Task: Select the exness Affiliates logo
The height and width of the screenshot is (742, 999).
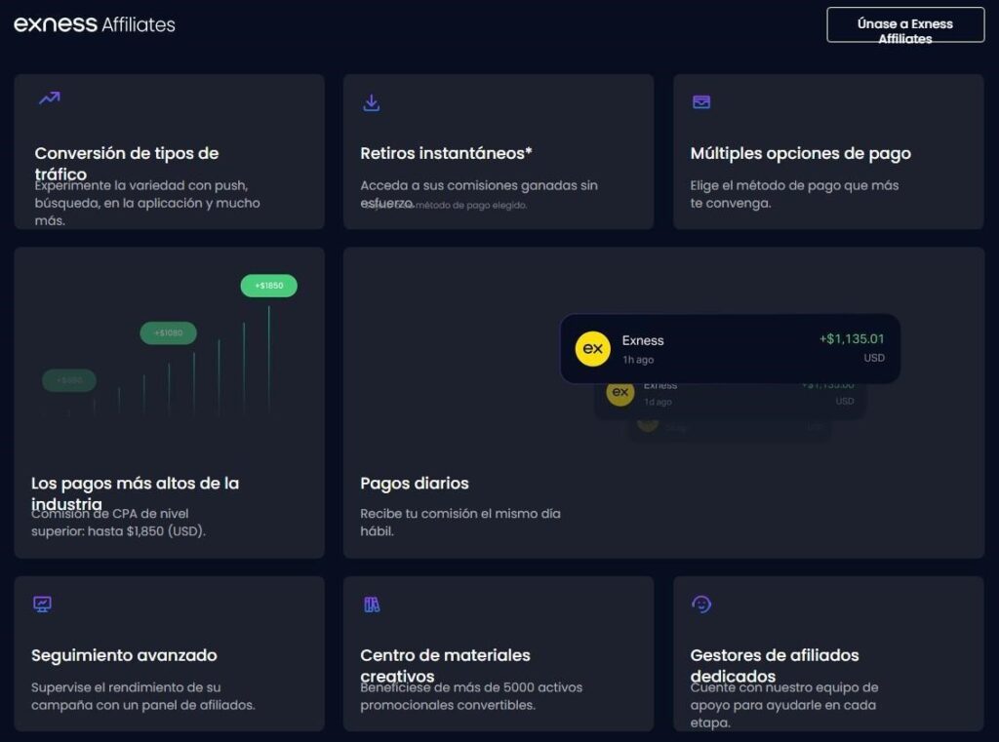Action: 94,24
